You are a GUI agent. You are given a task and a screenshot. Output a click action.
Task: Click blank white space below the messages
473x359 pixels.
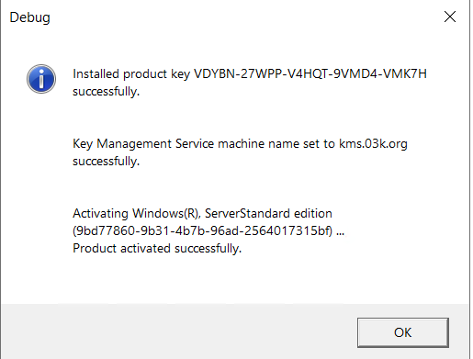[232, 278]
